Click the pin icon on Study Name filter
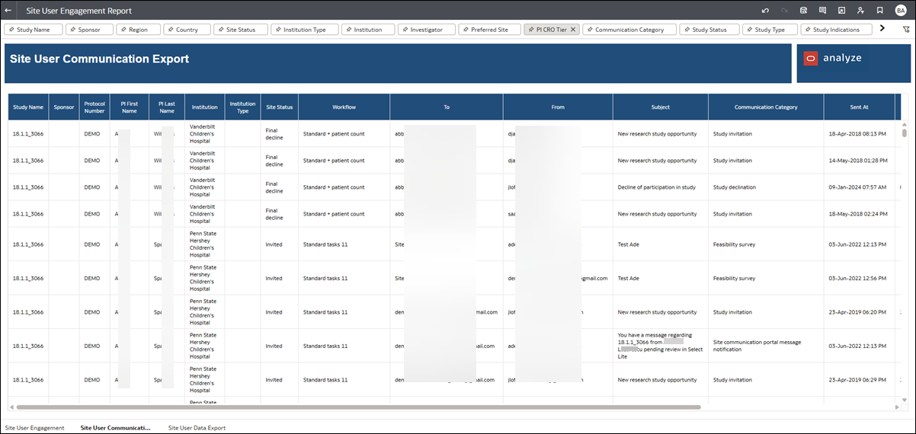The height and width of the screenshot is (434, 916). click(x=11, y=30)
